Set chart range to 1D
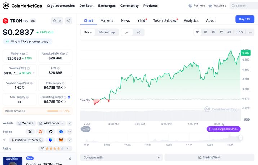Screen dimensions: 258x165 [x=197, y=32]
